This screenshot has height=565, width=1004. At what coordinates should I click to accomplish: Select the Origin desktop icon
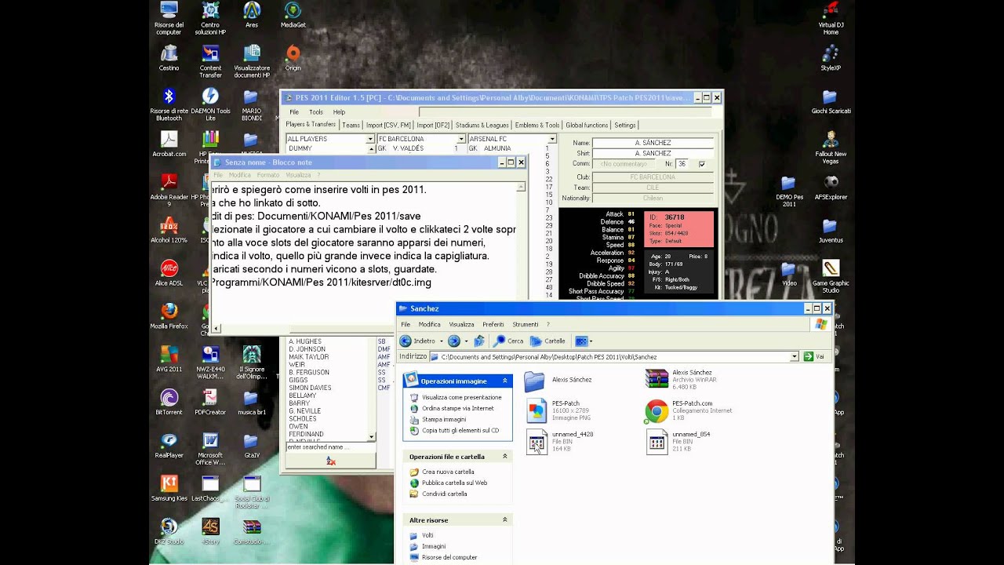coord(293,53)
